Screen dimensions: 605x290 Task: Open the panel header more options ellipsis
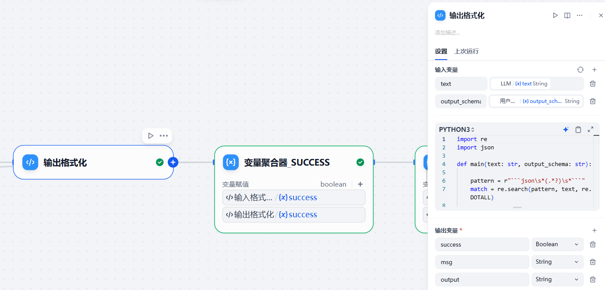click(580, 15)
